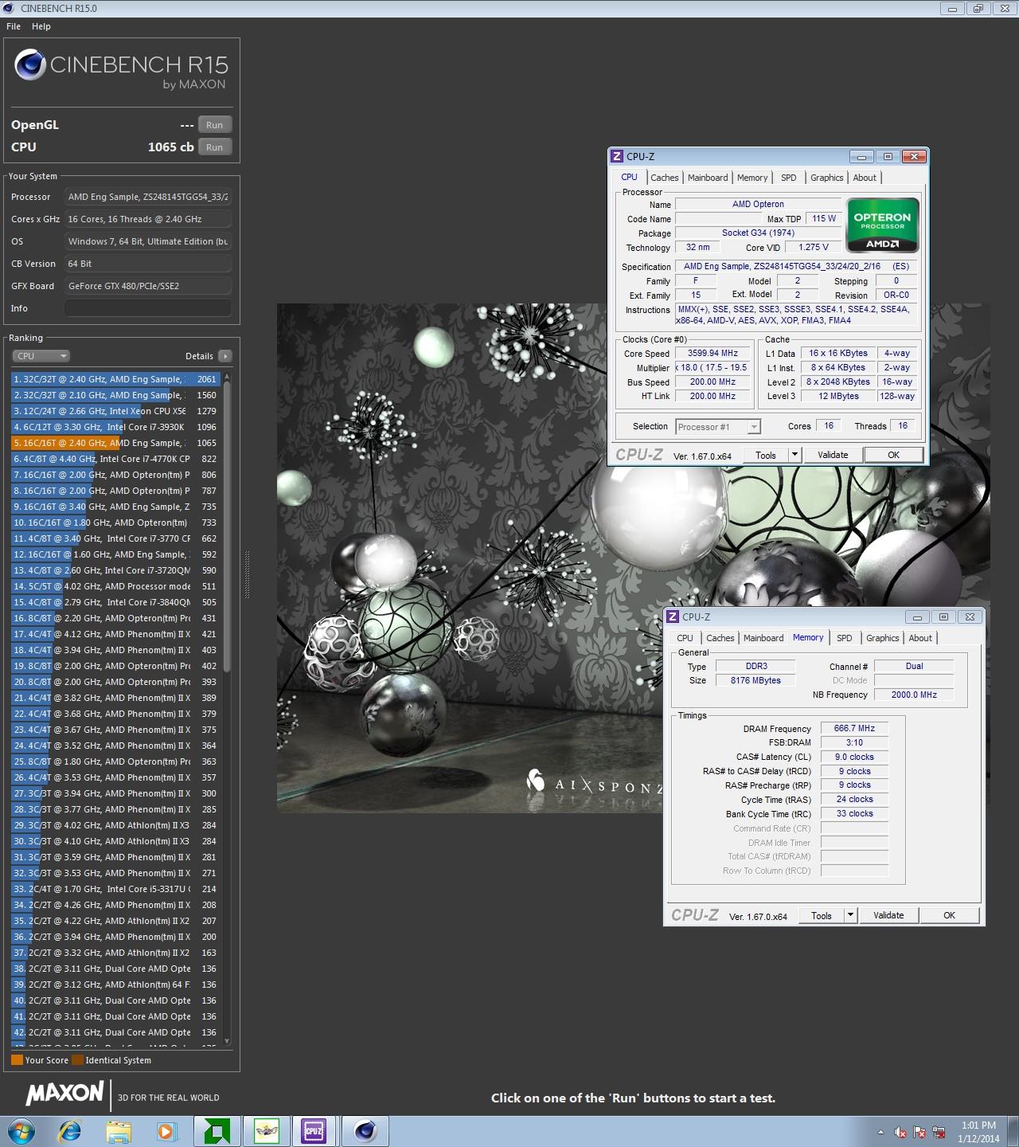Click DRAM Frequency value 666.7 MHz
This screenshot has height=1147, width=1019.
click(x=854, y=728)
